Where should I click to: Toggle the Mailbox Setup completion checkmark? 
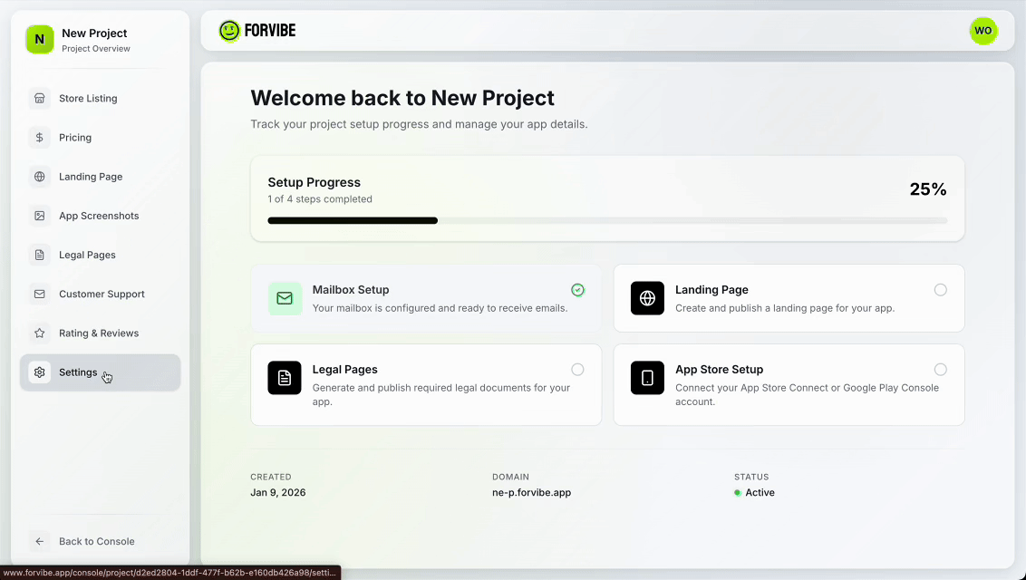577,290
